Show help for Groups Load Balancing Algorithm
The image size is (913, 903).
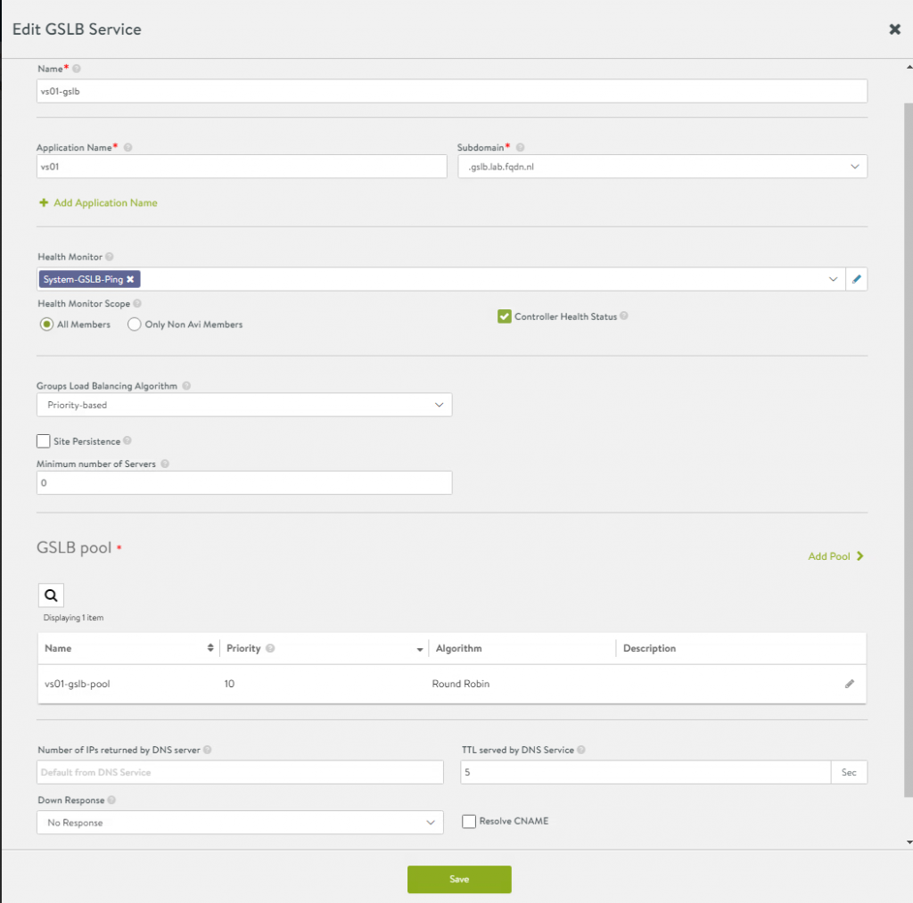[x=185, y=386]
